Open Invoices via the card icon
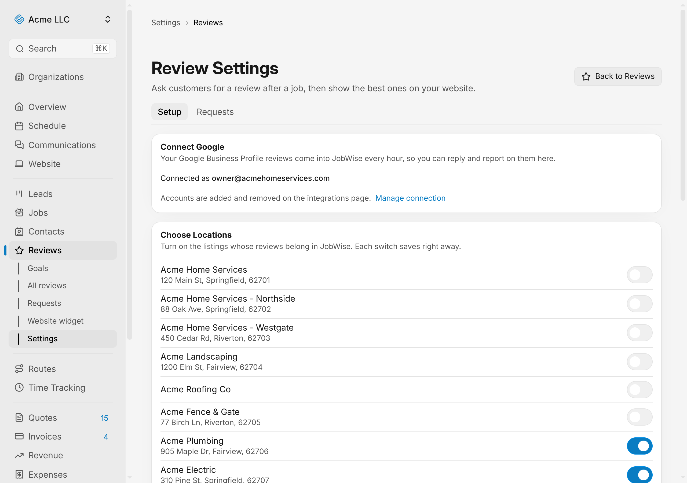 (19, 436)
